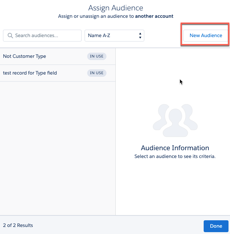Click IN USE badge on test record row
230x234 pixels.
(97, 73)
